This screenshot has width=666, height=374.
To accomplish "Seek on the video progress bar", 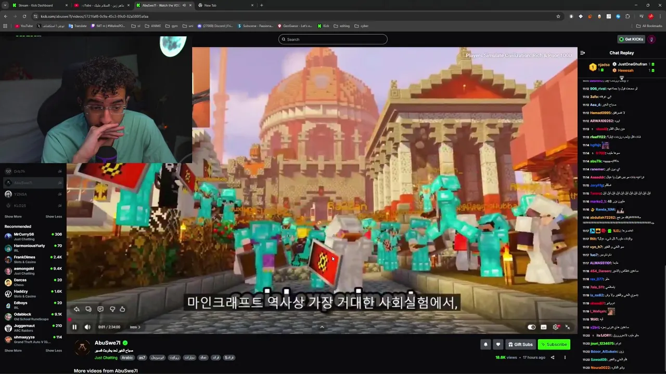I will point(323,320).
